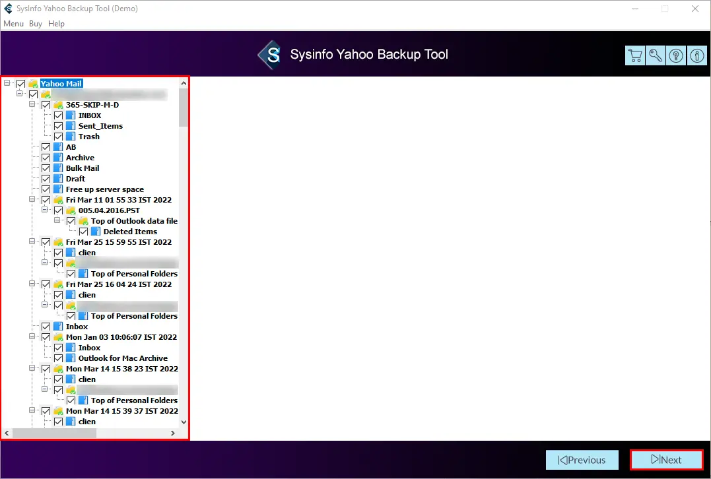Collapse Mon Jan 03 10:06:07 node
This screenshot has width=711, height=479.
[32, 336]
